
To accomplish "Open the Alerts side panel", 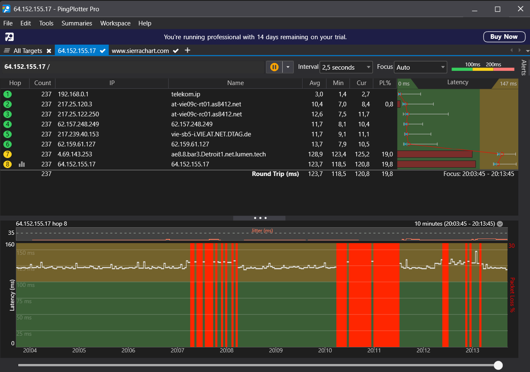I will click(524, 68).
